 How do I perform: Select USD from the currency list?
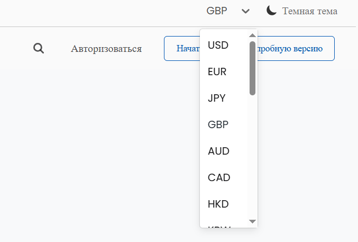click(x=218, y=46)
